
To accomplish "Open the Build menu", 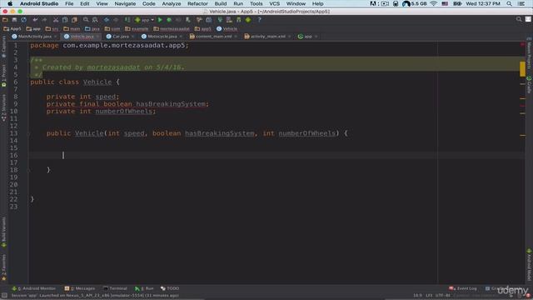I will [x=220, y=3].
